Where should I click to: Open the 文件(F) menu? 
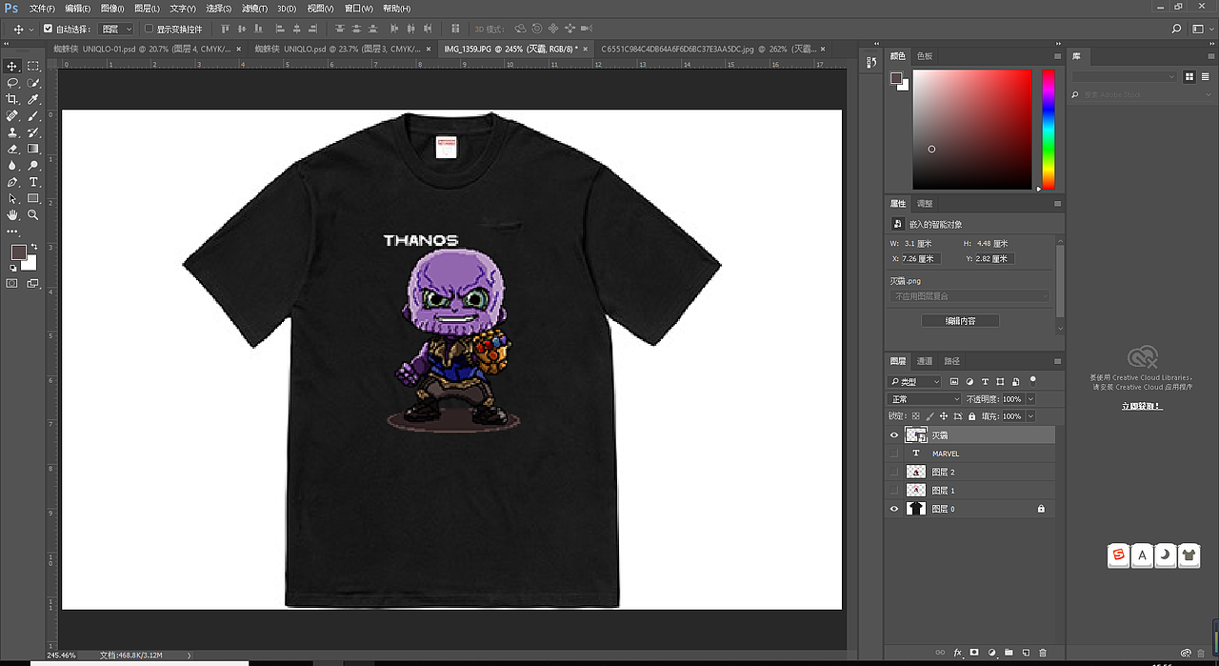pyautogui.click(x=42, y=8)
